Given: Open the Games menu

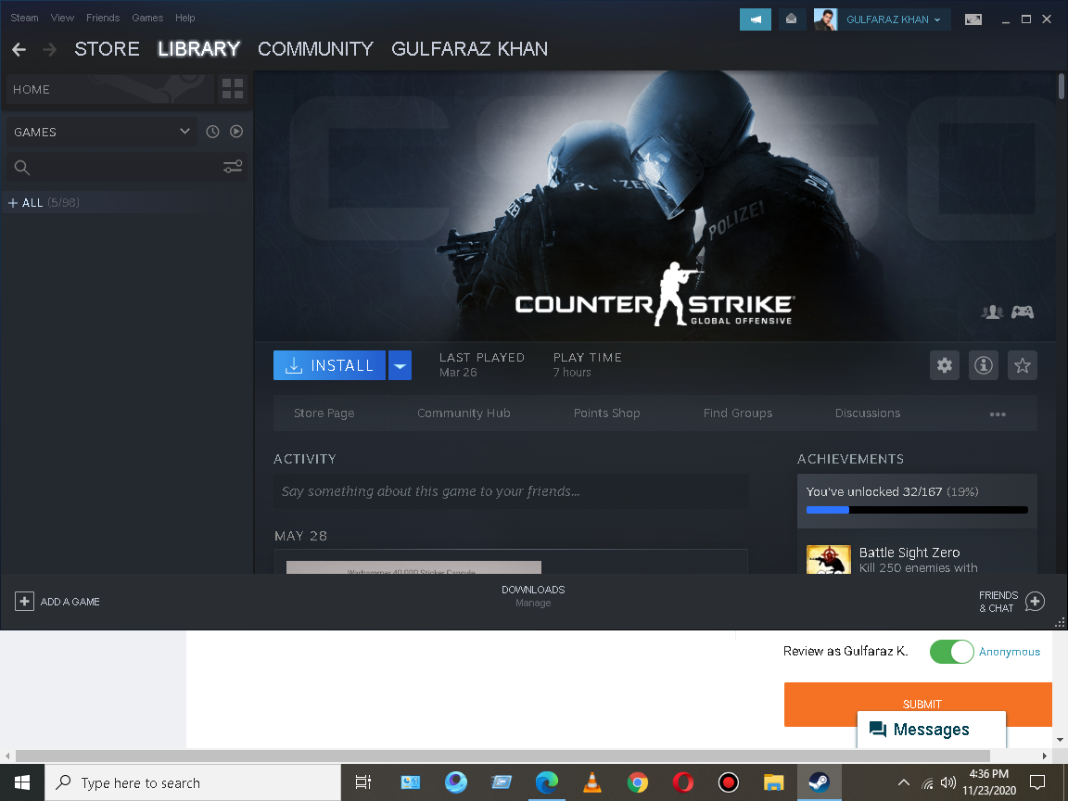Looking at the screenshot, I should point(147,18).
